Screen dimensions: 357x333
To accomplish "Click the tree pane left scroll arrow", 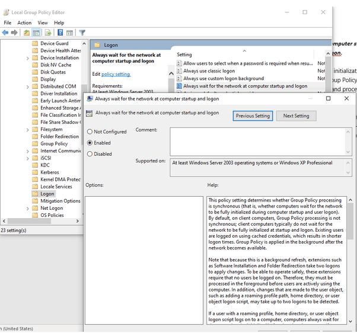I will point(4,221).
